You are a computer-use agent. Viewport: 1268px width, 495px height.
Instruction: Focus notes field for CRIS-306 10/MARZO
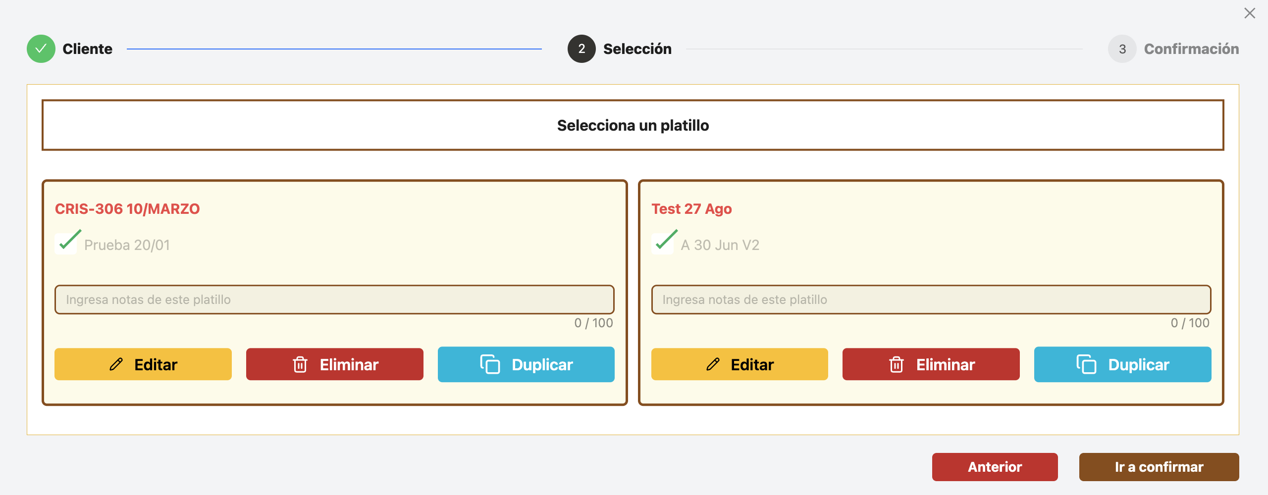[334, 299]
